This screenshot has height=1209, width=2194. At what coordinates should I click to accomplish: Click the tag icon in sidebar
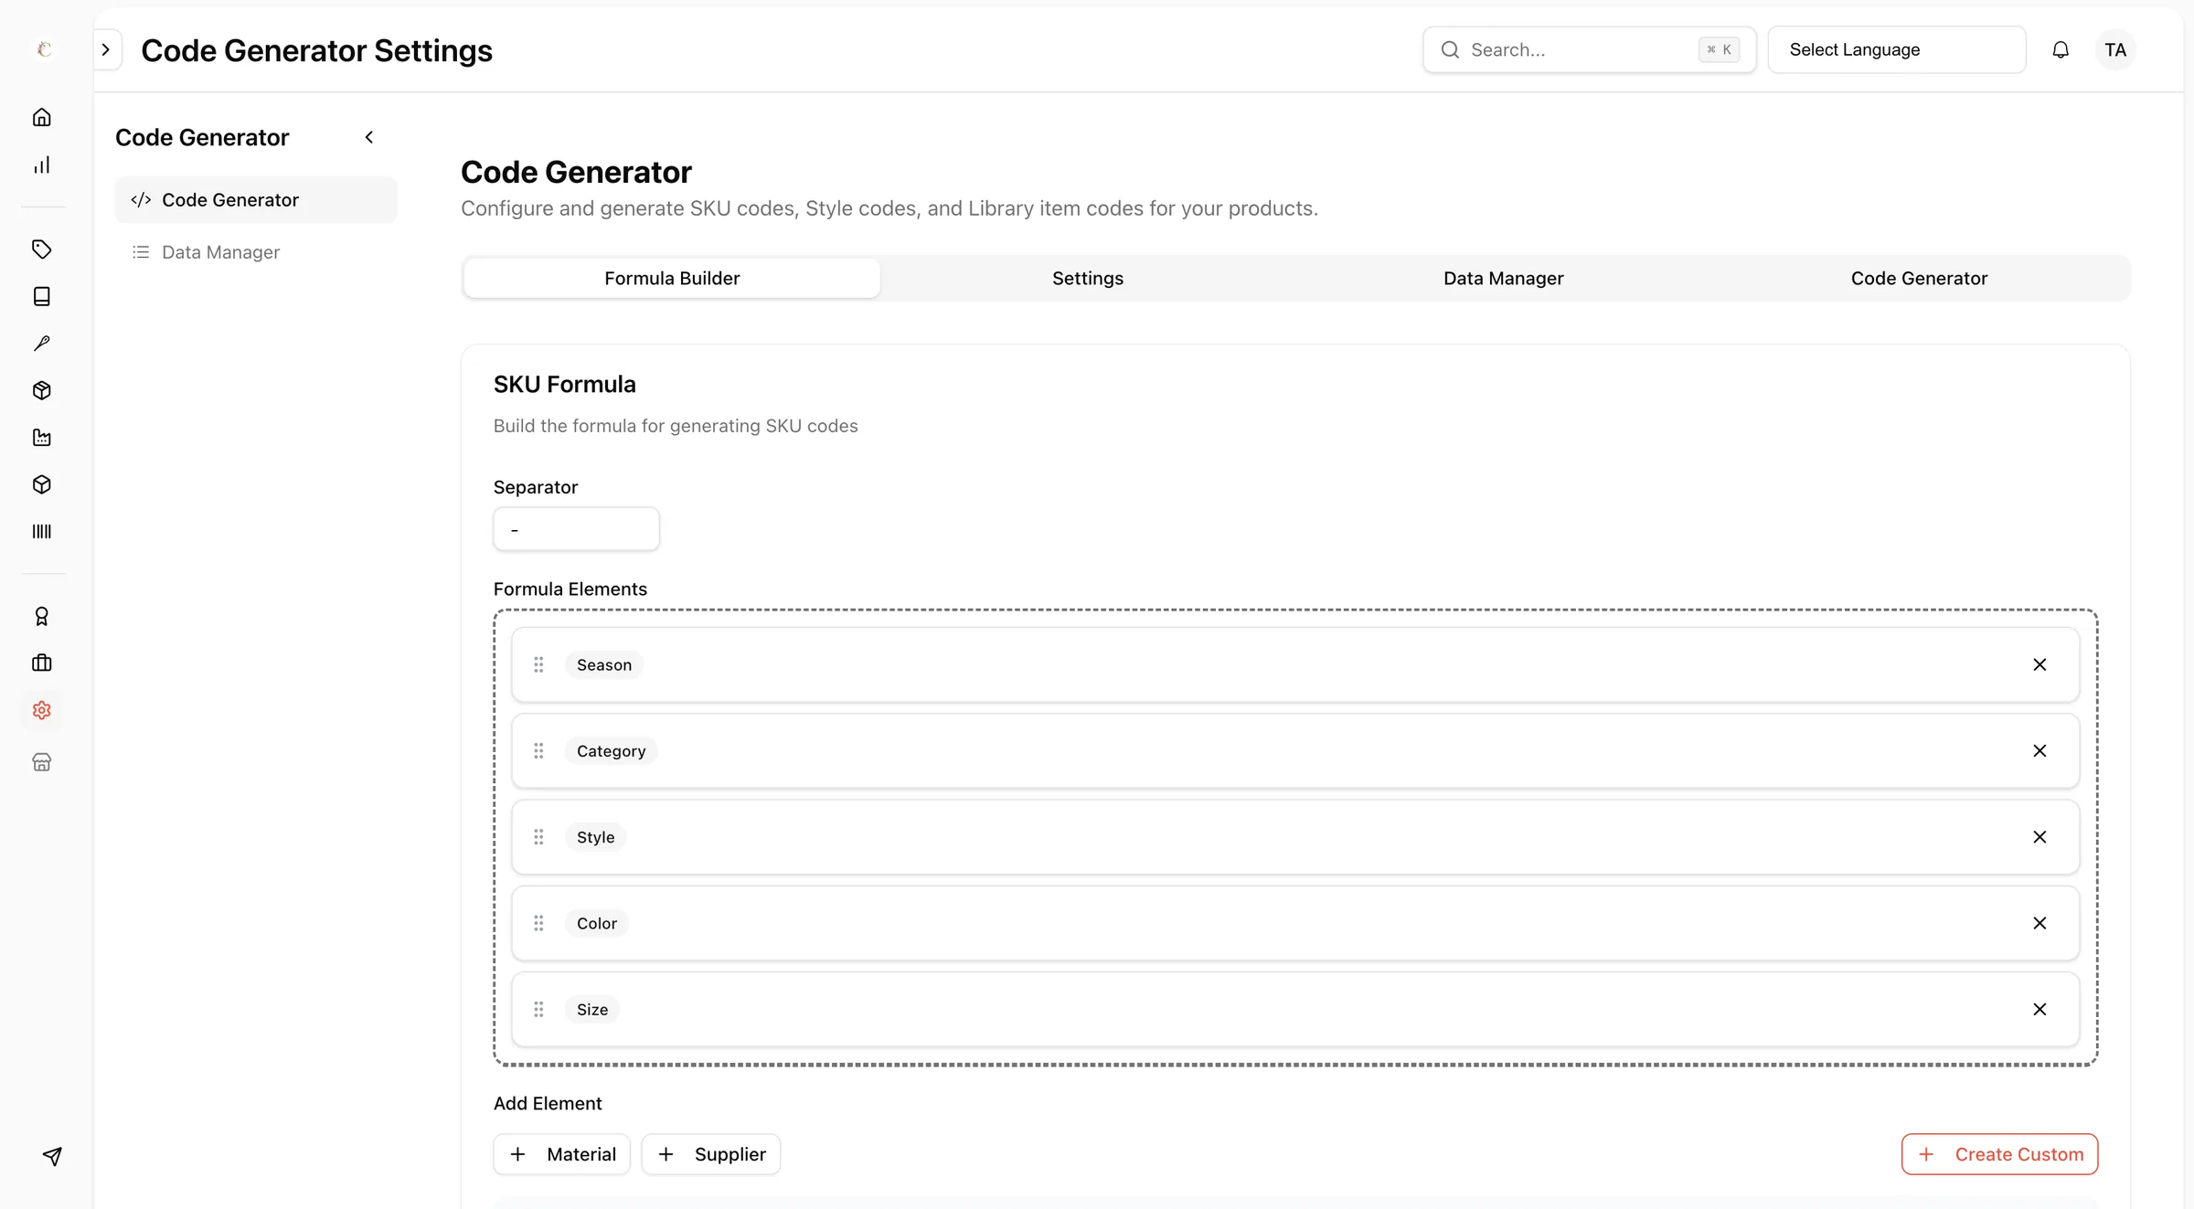point(42,249)
